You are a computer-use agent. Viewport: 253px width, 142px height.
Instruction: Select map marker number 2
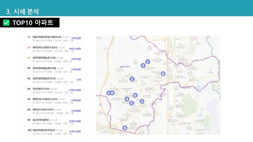click(x=143, y=65)
